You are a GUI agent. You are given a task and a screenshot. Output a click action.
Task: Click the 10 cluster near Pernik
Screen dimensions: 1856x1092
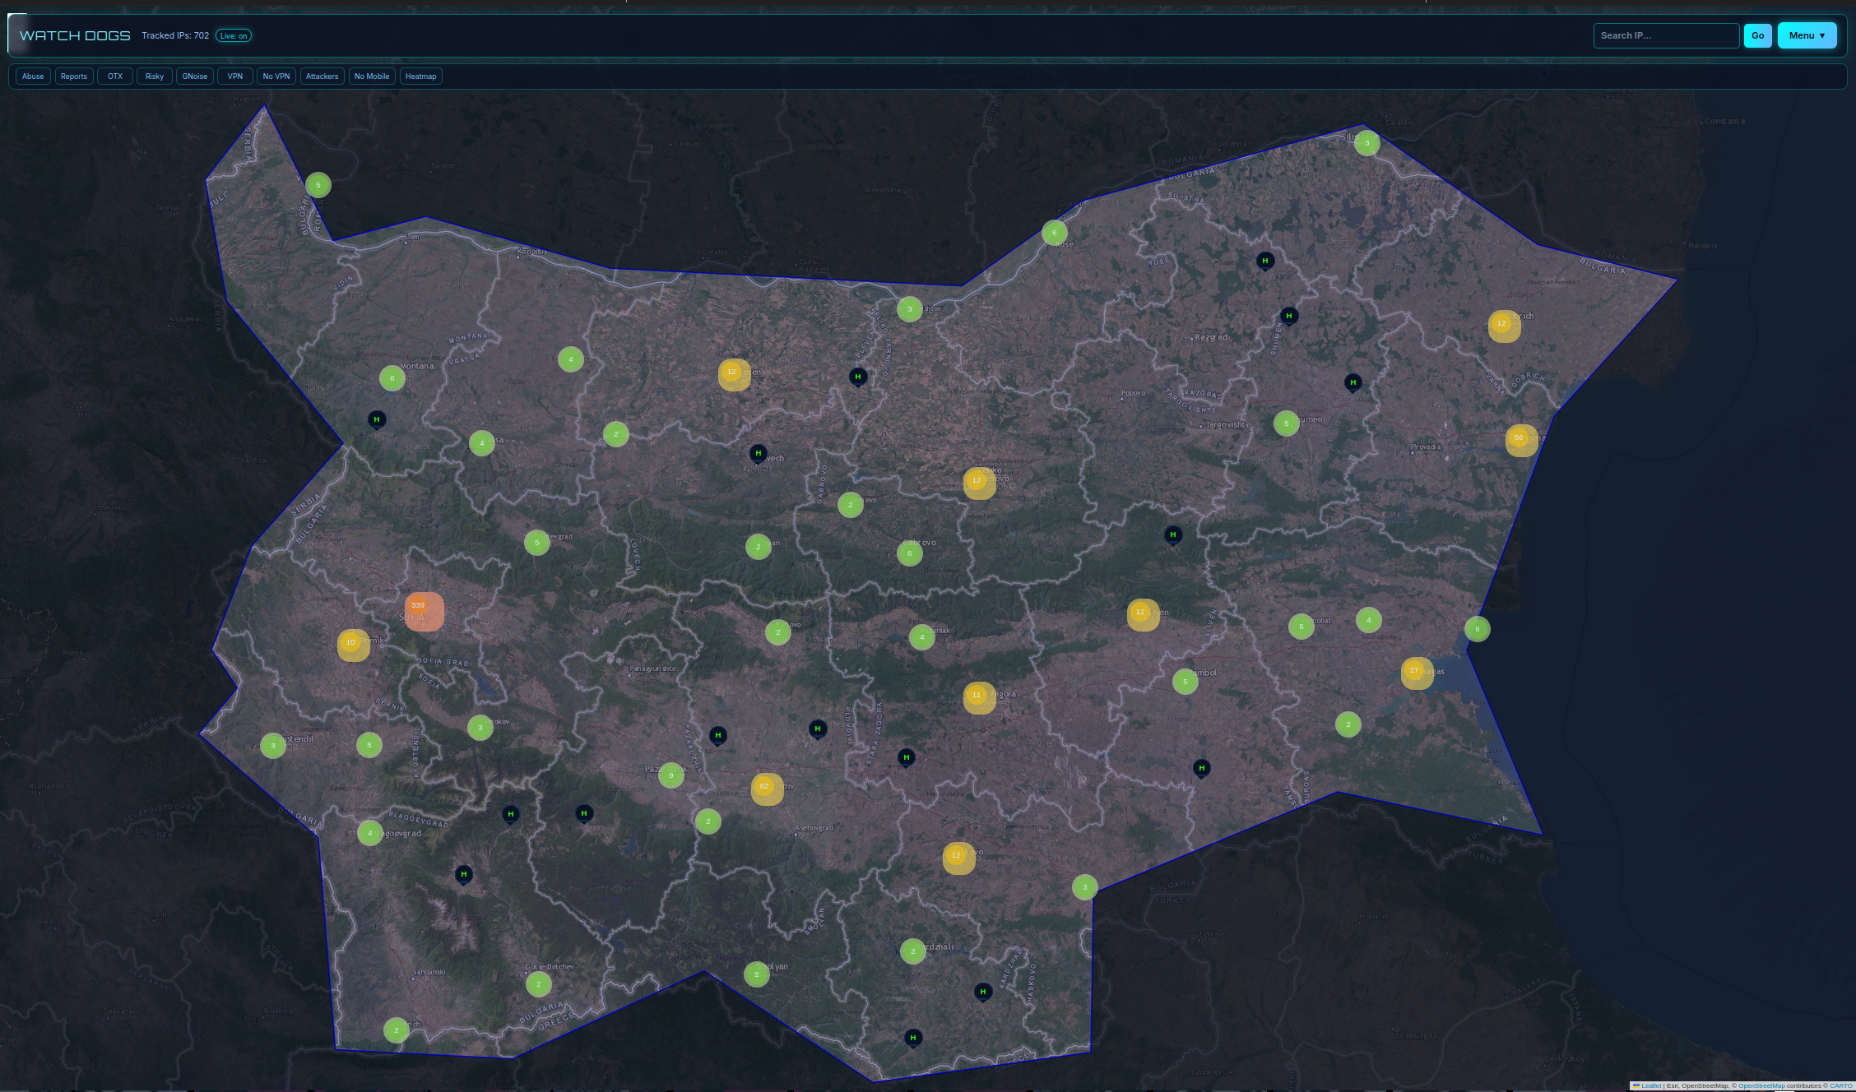(x=351, y=643)
